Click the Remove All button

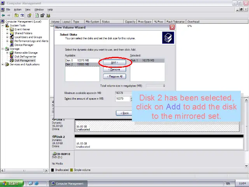(x=114, y=76)
